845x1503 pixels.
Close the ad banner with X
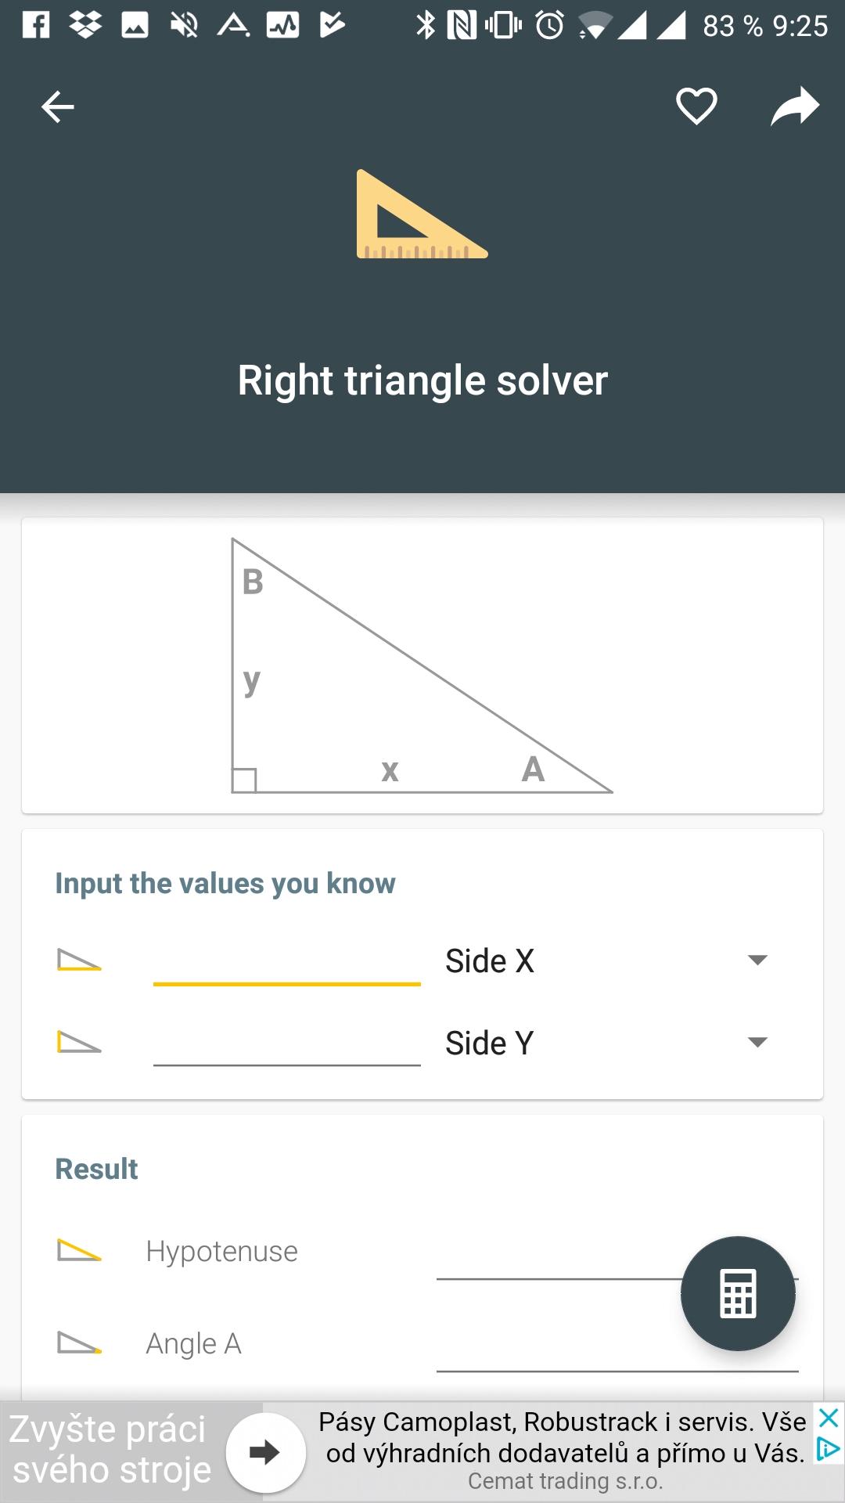[x=829, y=1417]
